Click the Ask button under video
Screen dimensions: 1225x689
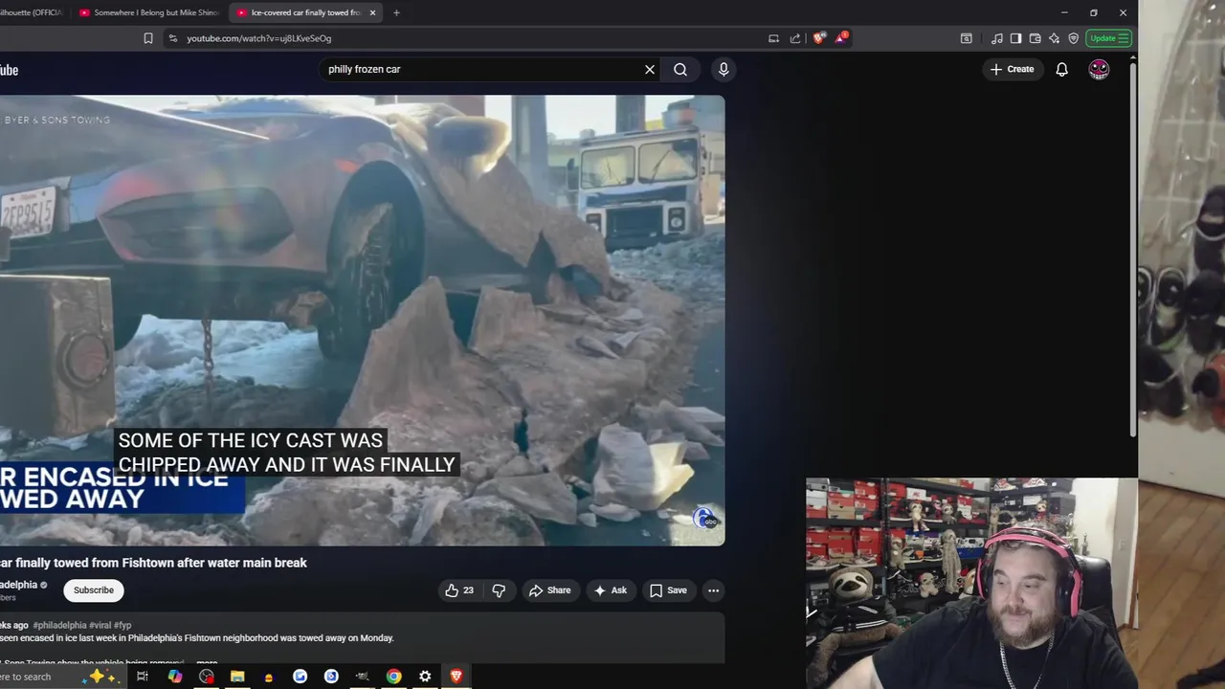(611, 590)
